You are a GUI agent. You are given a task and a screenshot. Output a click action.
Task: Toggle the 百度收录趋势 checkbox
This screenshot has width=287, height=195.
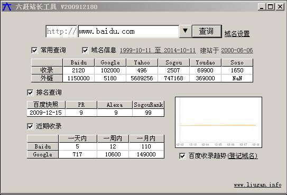click(182, 156)
